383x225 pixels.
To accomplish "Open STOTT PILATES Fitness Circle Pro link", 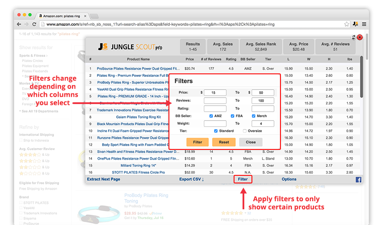I will click(138, 172).
